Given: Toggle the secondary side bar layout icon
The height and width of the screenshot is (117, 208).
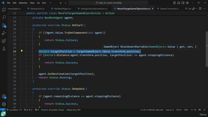Looking at the screenshot, I should point(183,3).
